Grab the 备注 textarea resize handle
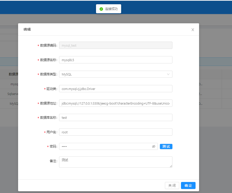Image resolution: width=232 pixels, height=193 pixels. [171, 166]
